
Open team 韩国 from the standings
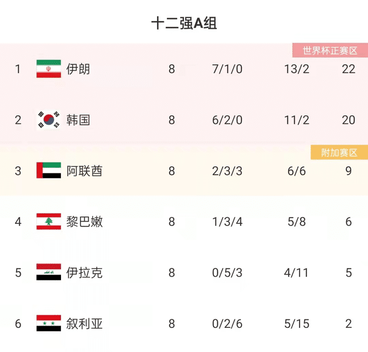(x=78, y=120)
